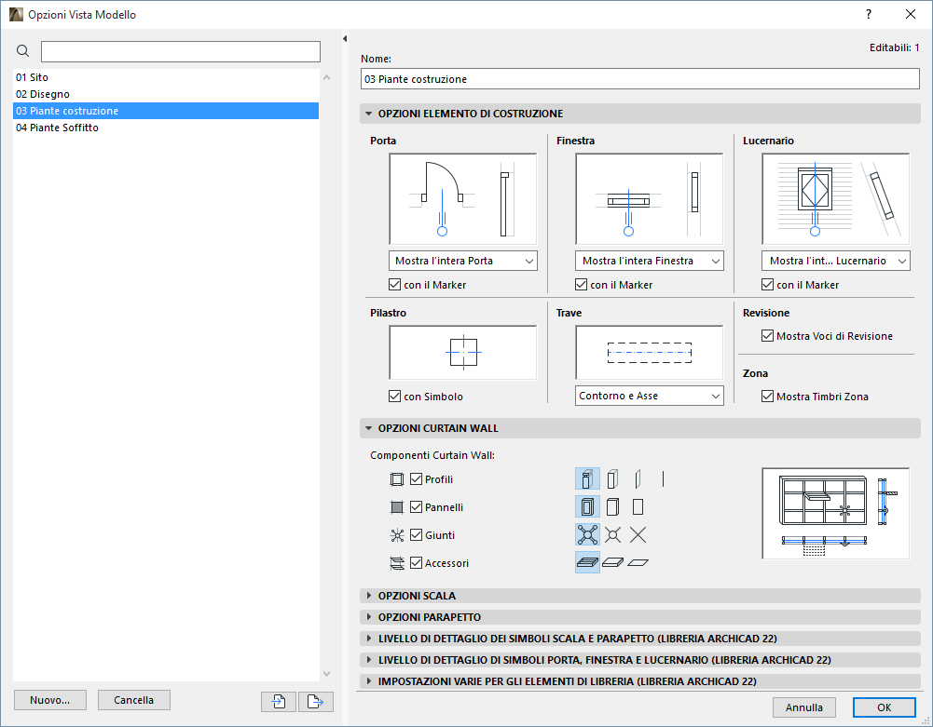Click inside the Nome text field
The width and height of the screenshot is (933, 727).
coord(640,79)
